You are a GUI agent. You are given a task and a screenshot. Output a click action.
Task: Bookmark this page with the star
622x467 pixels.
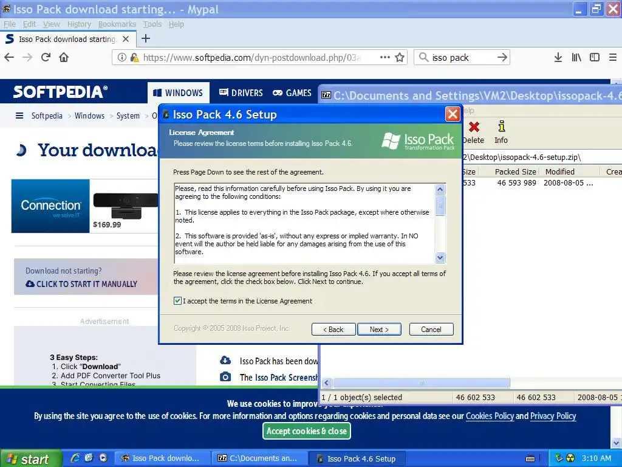pos(400,58)
